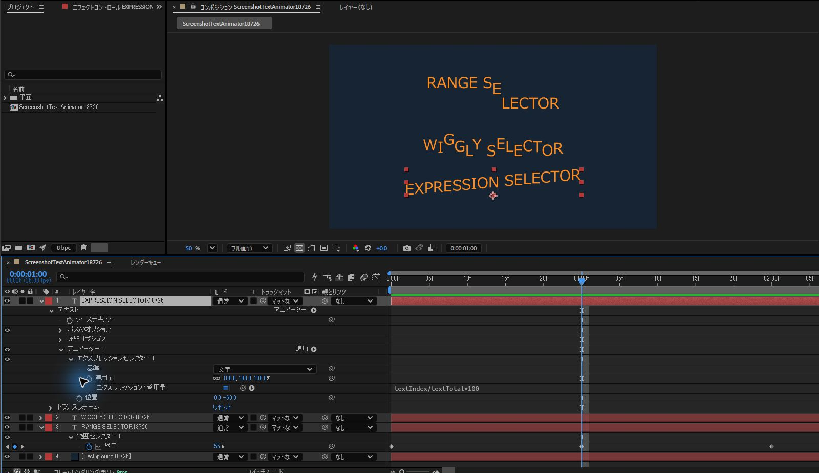Click the trash delete icon in Project panel
This screenshot has width=819, height=473.
pyautogui.click(x=84, y=248)
